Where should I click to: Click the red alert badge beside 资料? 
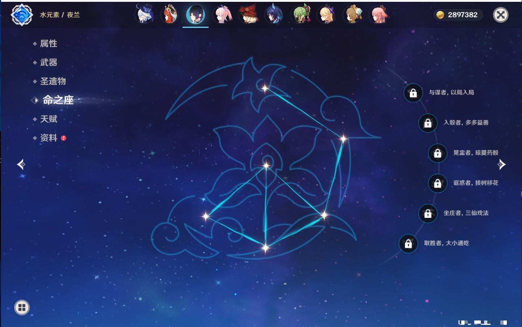(64, 138)
